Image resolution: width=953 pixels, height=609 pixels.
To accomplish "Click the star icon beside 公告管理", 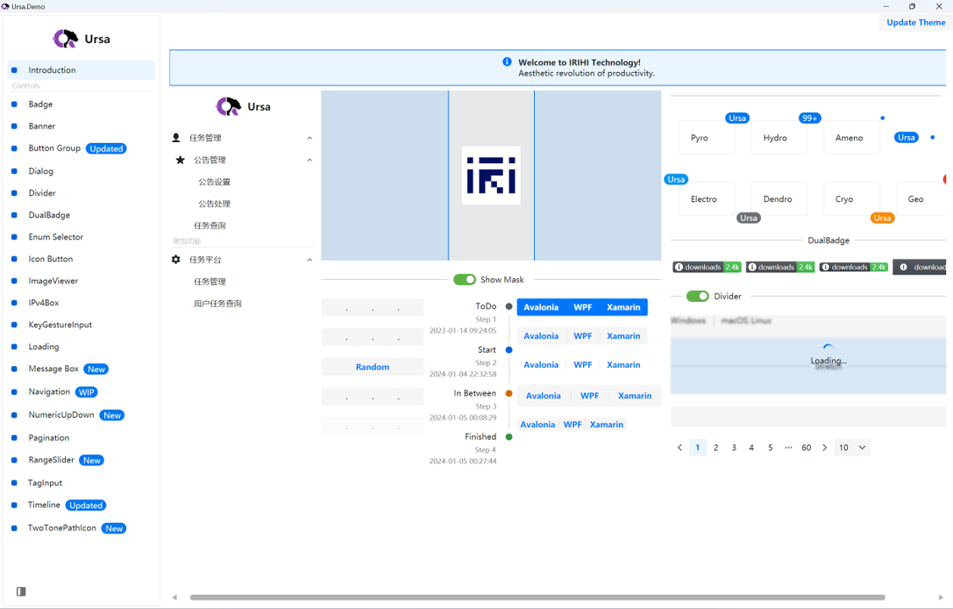I will 180,160.
